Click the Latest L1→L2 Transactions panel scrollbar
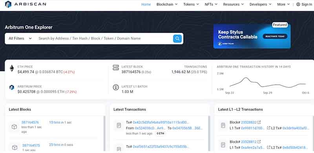This screenshot has width=314, height=153. 313,133
